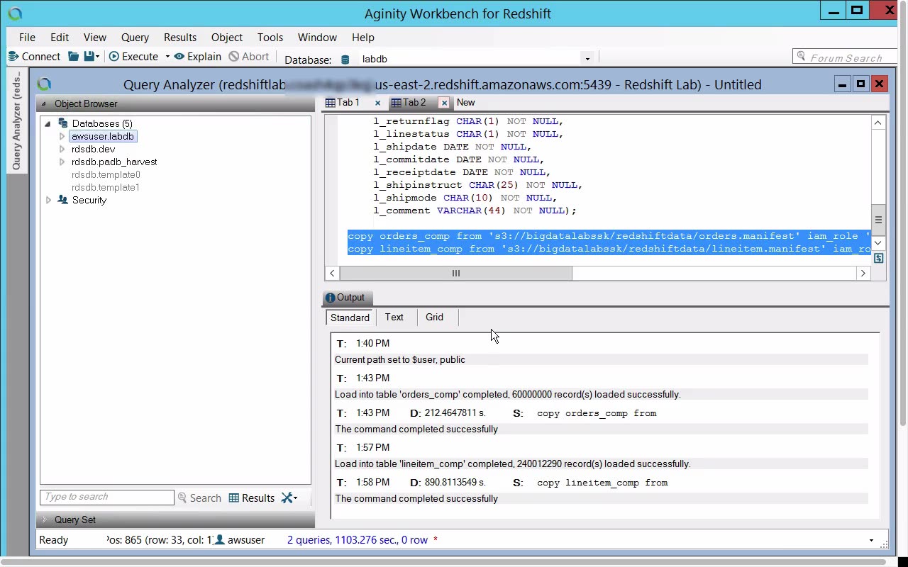The height and width of the screenshot is (567, 908).
Task: Expand the awsuser.labdb database node
Action: (62, 136)
